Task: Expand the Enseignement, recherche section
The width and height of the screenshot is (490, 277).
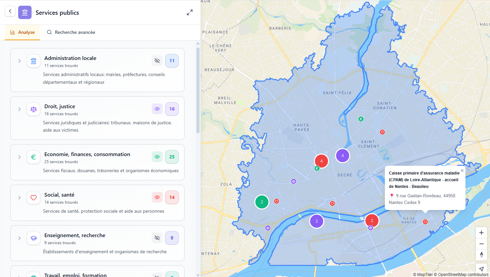Action: click(x=19, y=238)
